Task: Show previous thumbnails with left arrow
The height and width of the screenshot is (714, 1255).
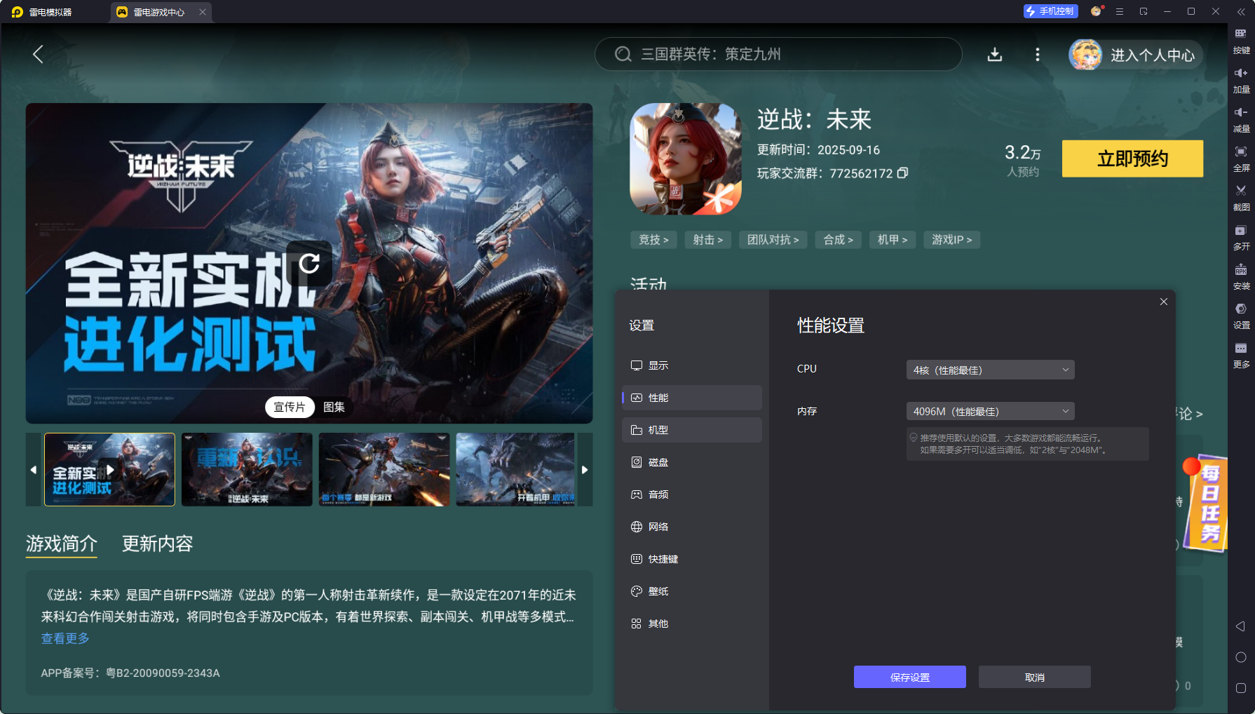Action: coord(34,469)
